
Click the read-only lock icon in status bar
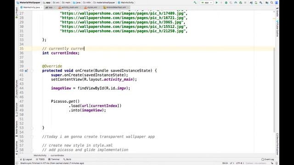(x=272, y=163)
